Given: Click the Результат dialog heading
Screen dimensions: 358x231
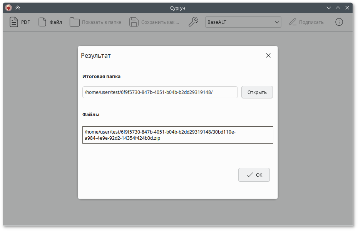Looking at the screenshot, I should point(96,56).
